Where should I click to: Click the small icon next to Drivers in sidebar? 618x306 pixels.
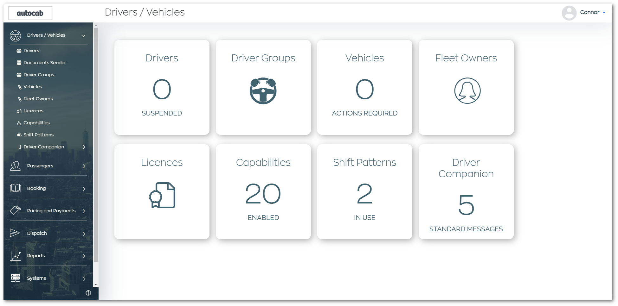[x=19, y=51]
